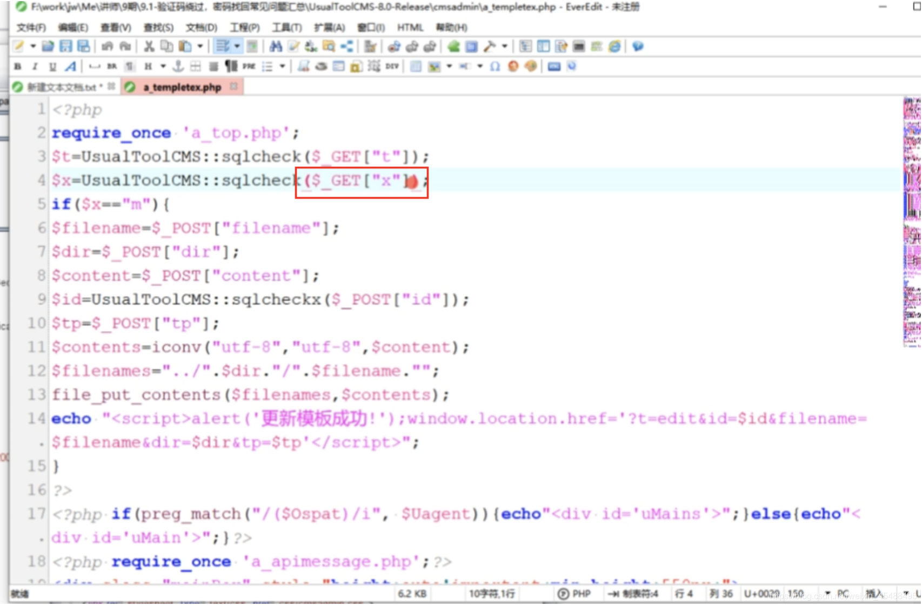Open the word wrap mode dropdown arrow
922x606 pixels.
click(x=237, y=46)
